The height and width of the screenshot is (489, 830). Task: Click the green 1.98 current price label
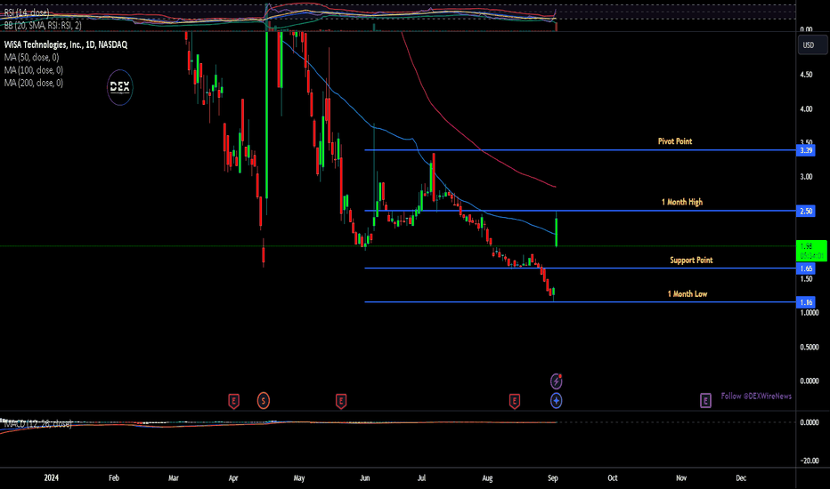point(811,251)
